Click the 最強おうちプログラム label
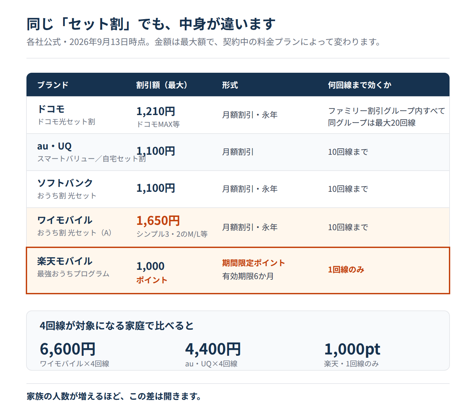This screenshot has height=410, width=476. click(x=73, y=274)
